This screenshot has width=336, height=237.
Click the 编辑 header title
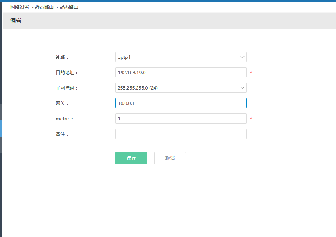pos(16,21)
